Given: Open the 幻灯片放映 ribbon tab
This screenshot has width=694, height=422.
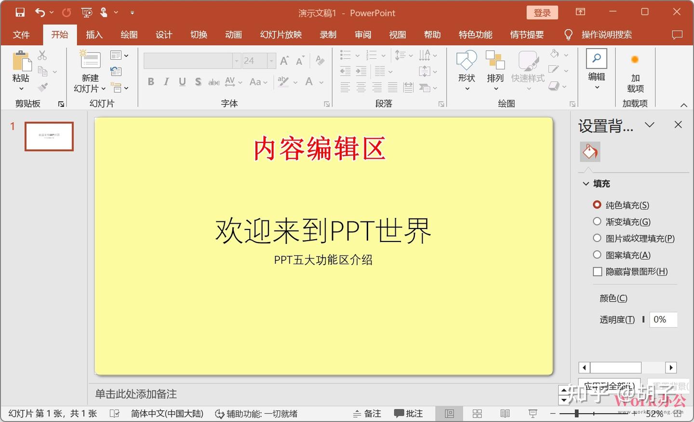Looking at the screenshot, I should coord(280,34).
